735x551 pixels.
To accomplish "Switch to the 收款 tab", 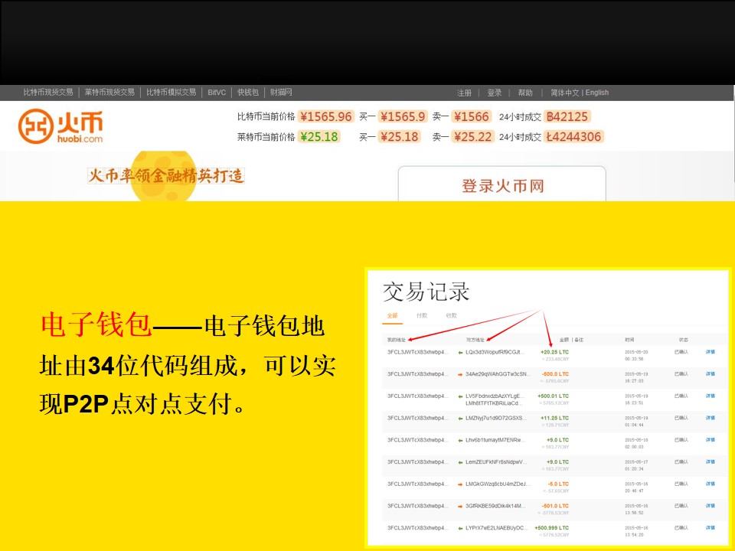I will click(452, 315).
